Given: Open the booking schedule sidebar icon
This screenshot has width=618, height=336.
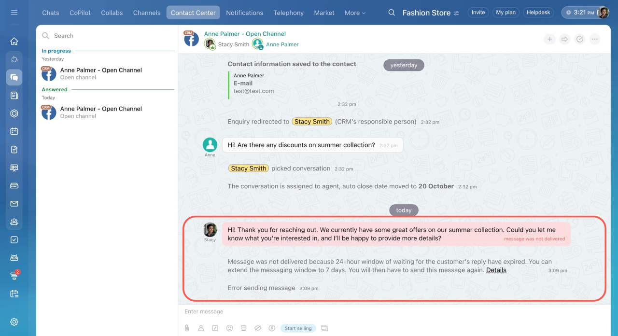Looking at the screenshot, I should (14, 294).
